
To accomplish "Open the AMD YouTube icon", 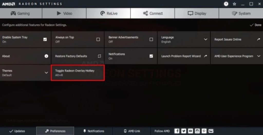I will coord(190,131).
